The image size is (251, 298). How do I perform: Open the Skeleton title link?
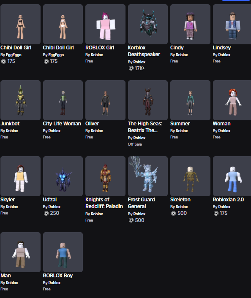(x=180, y=200)
